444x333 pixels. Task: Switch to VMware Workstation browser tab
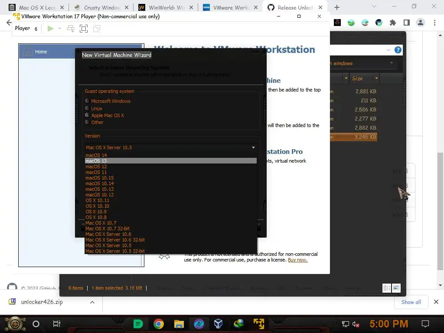(231, 7)
